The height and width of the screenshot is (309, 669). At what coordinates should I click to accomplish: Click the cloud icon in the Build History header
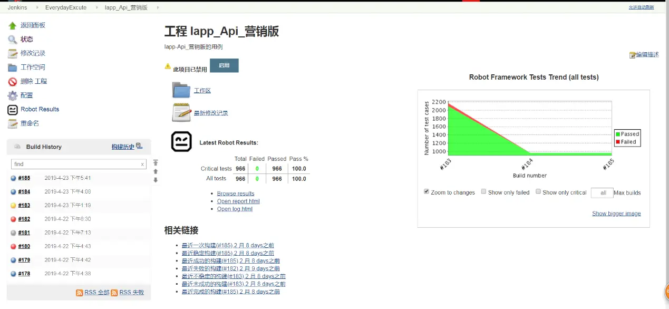[x=17, y=147]
